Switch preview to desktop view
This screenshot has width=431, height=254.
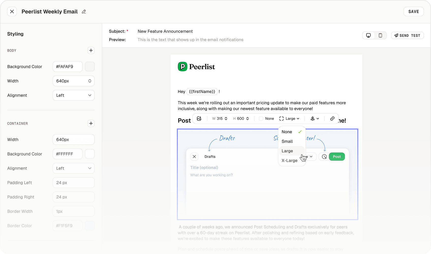pyautogui.click(x=368, y=35)
